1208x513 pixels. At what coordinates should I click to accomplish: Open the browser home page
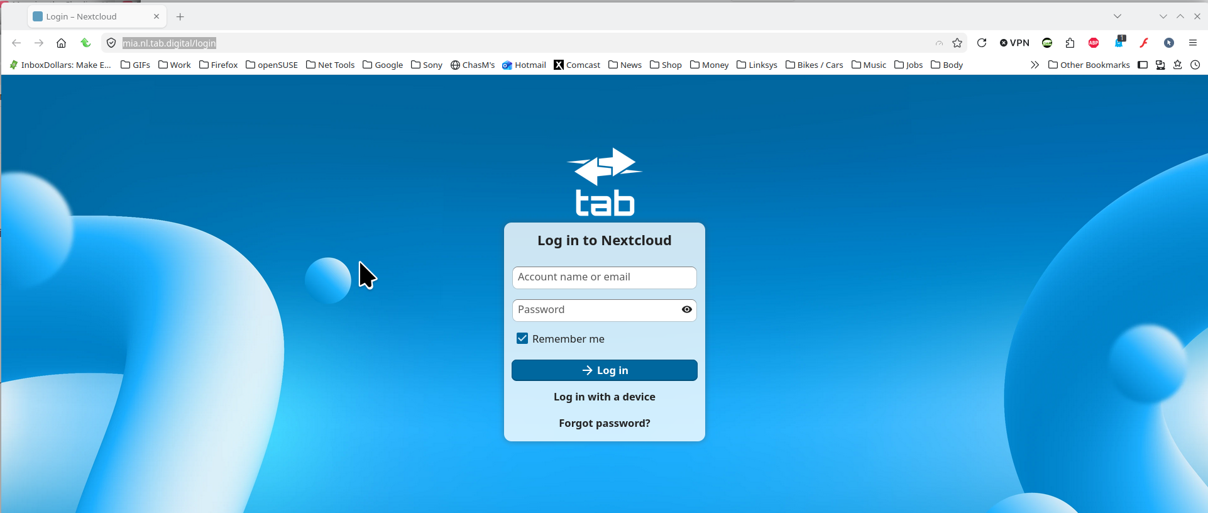click(x=61, y=43)
